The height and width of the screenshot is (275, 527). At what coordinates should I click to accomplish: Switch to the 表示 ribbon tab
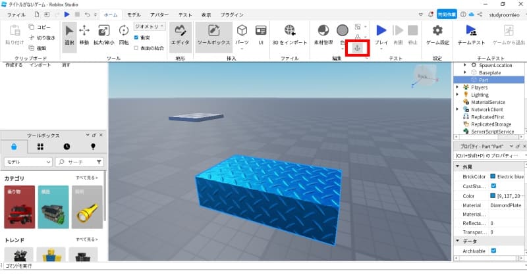(x=206, y=14)
